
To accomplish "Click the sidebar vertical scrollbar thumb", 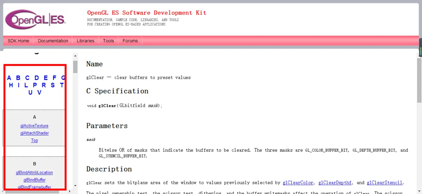I will click(x=75, y=67).
